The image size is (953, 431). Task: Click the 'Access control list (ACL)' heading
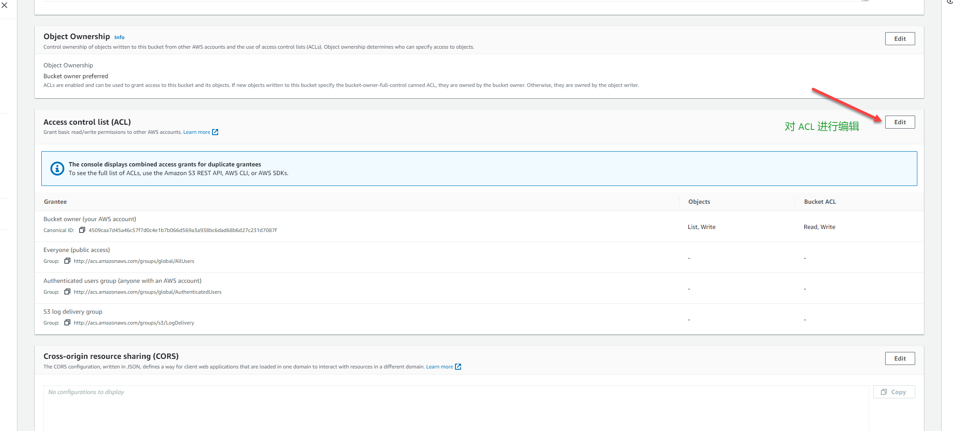pyautogui.click(x=87, y=122)
